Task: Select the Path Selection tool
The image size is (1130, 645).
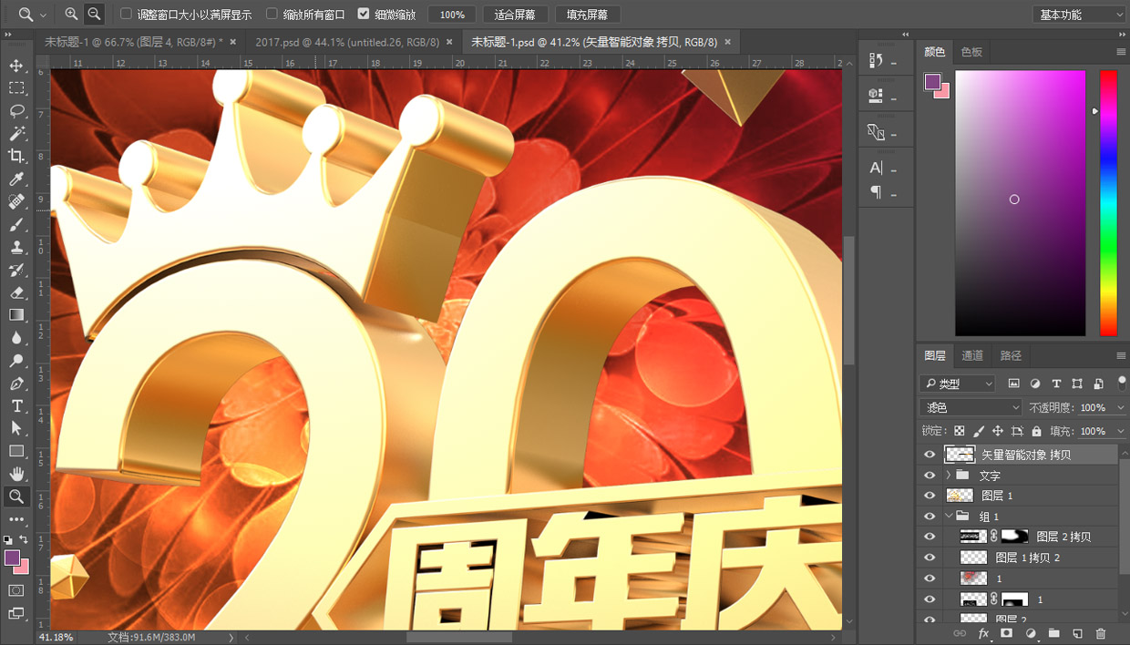Action: coord(16,428)
